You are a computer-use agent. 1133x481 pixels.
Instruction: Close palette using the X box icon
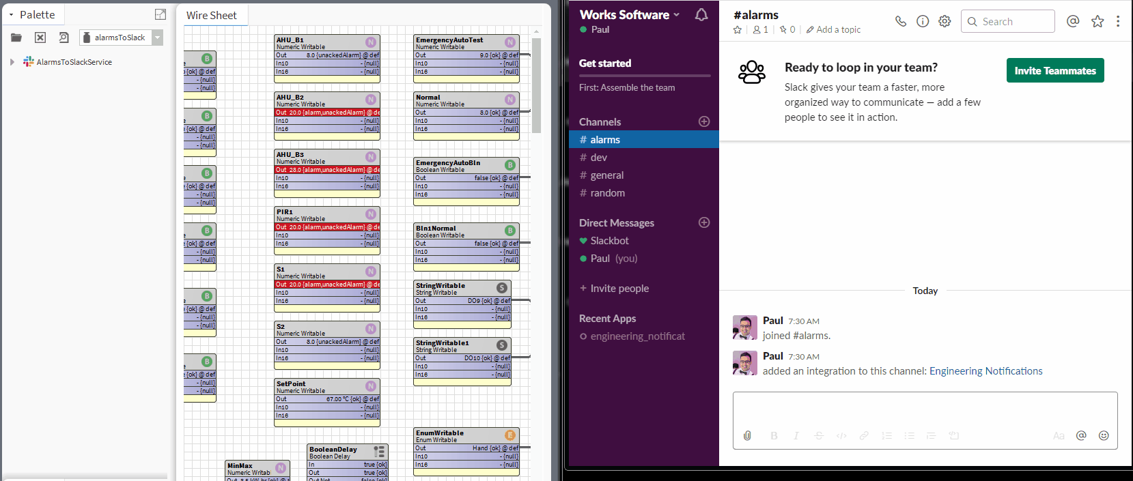[40, 38]
